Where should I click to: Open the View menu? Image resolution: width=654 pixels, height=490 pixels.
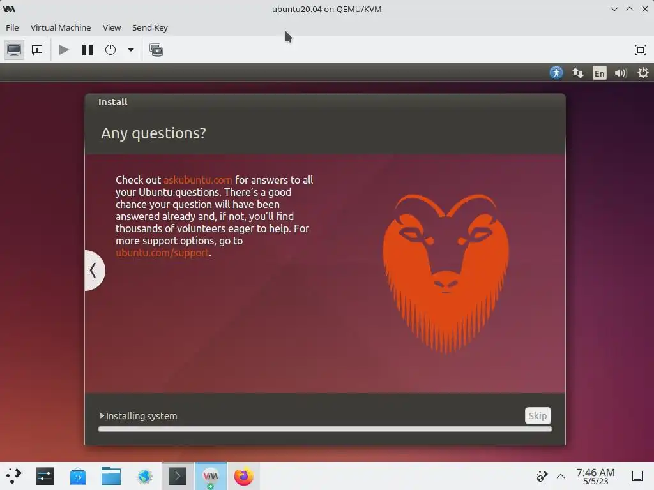pyautogui.click(x=112, y=27)
